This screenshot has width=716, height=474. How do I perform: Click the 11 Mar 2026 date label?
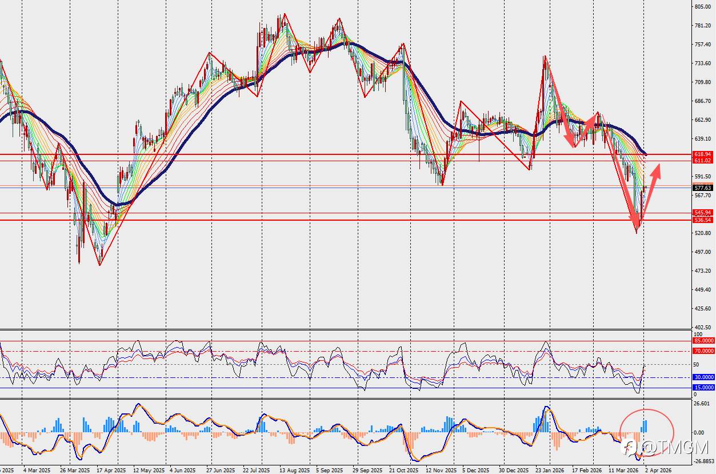coord(624,470)
